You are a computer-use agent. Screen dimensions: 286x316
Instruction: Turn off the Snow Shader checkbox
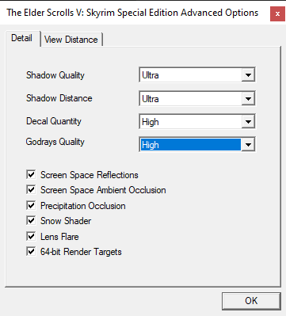[x=31, y=221]
